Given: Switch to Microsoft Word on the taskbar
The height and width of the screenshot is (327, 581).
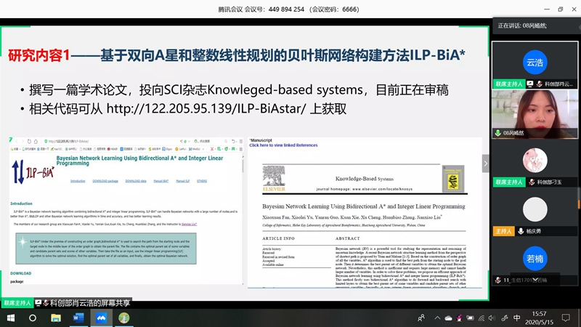Looking at the screenshot, I should (78, 318).
